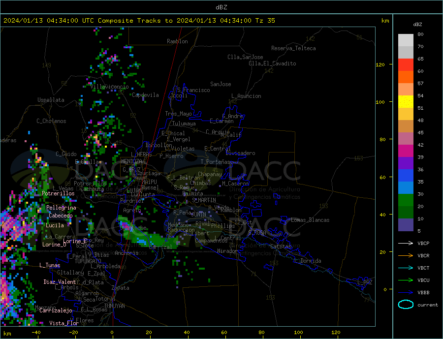Click the Lucila pink label
This screenshot has width=443, height=339.
point(55,225)
